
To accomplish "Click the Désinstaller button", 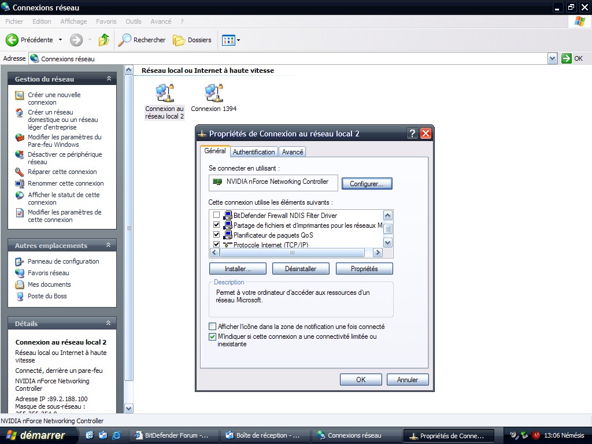I will pos(301,269).
